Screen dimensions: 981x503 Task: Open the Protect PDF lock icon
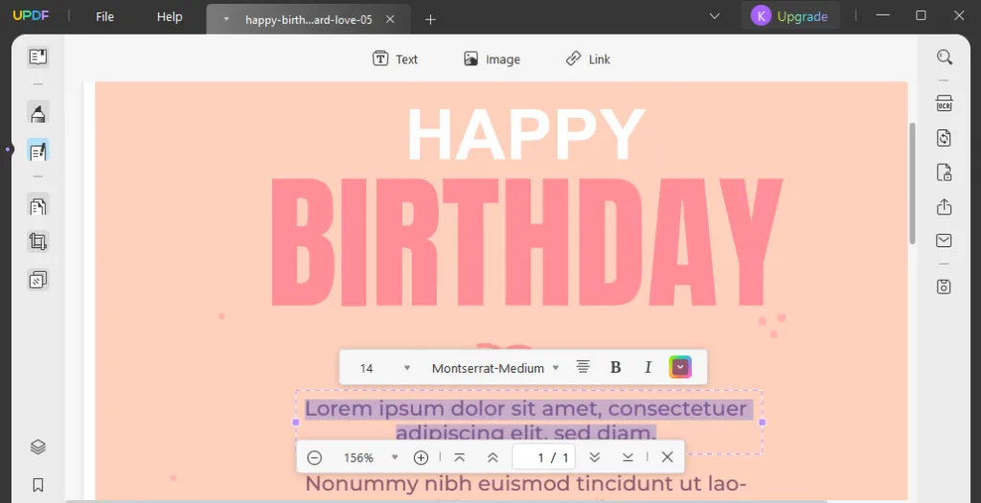pos(944,172)
